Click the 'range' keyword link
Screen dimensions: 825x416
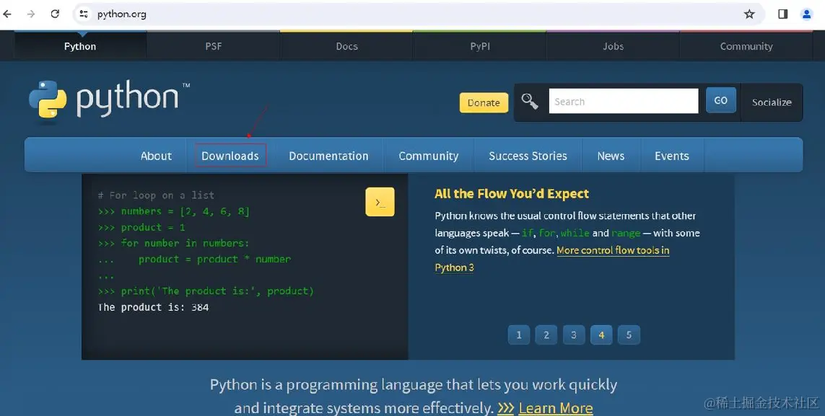tap(626, 233)
